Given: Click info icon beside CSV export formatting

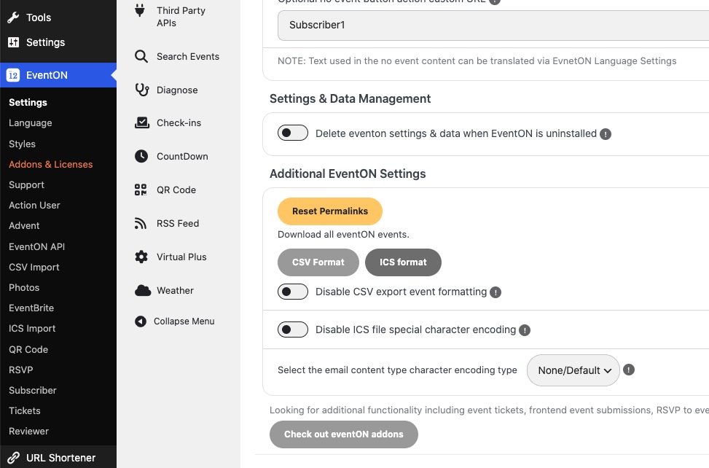Looking at the screenshot, I should pyautogui.click(x=495, y=292).
